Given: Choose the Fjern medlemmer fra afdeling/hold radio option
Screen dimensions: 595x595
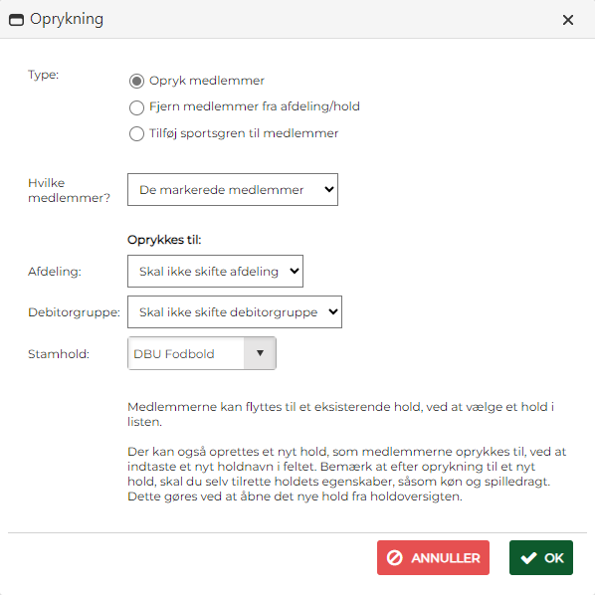Looking at the screenshot, I should tap(136, 107).
